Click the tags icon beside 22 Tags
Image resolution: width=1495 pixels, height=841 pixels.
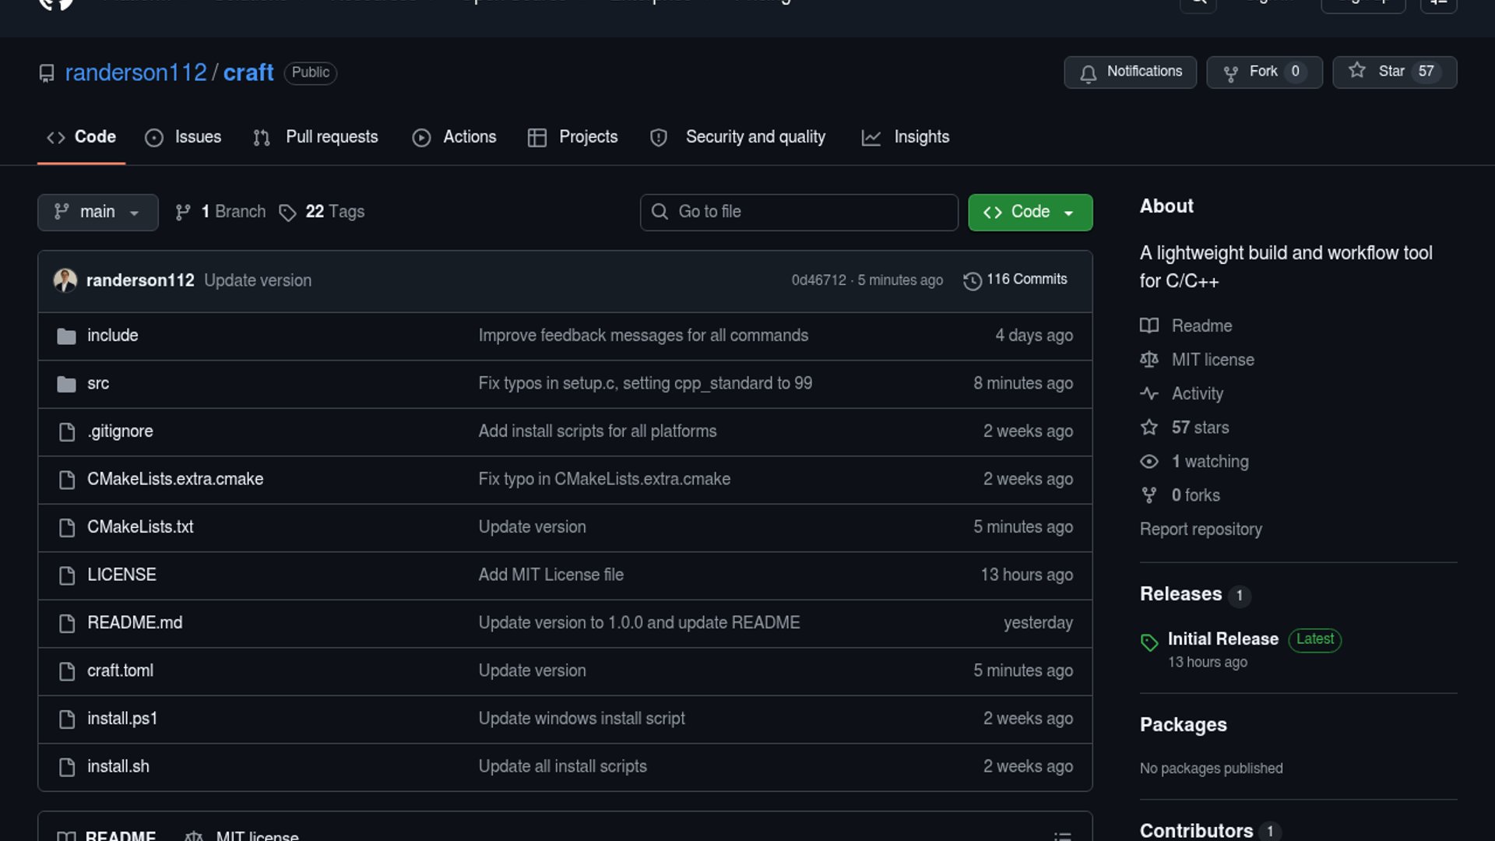pos(287,213)
